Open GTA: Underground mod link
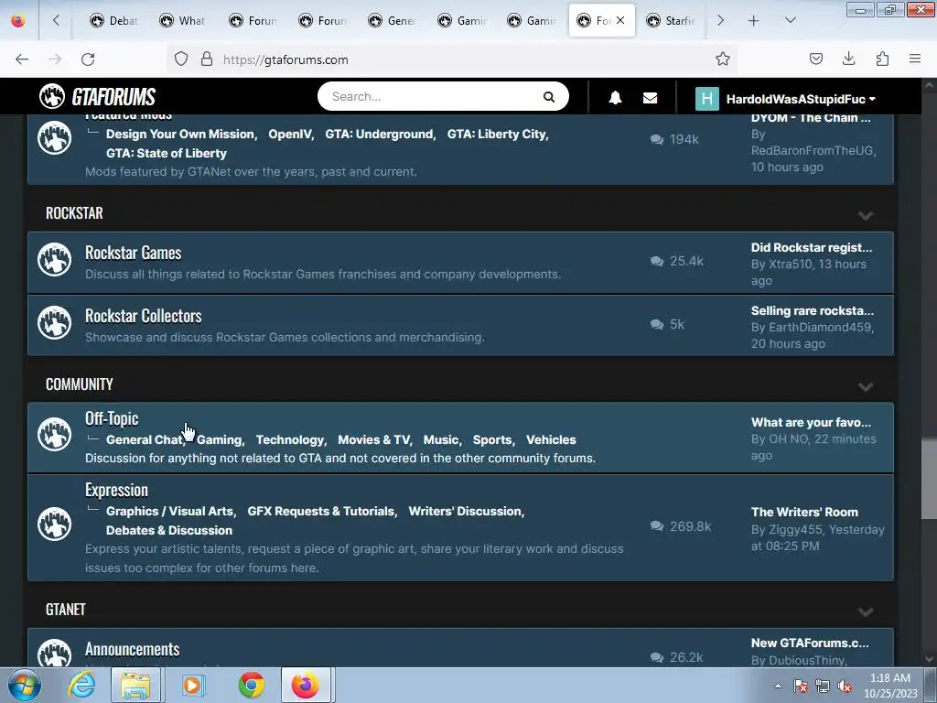Screen dimensions: 937x703 click(380, 134)
